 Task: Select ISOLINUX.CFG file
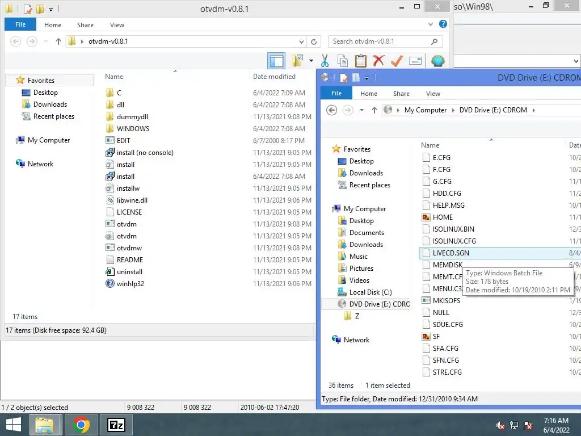[x=454, y=241]
